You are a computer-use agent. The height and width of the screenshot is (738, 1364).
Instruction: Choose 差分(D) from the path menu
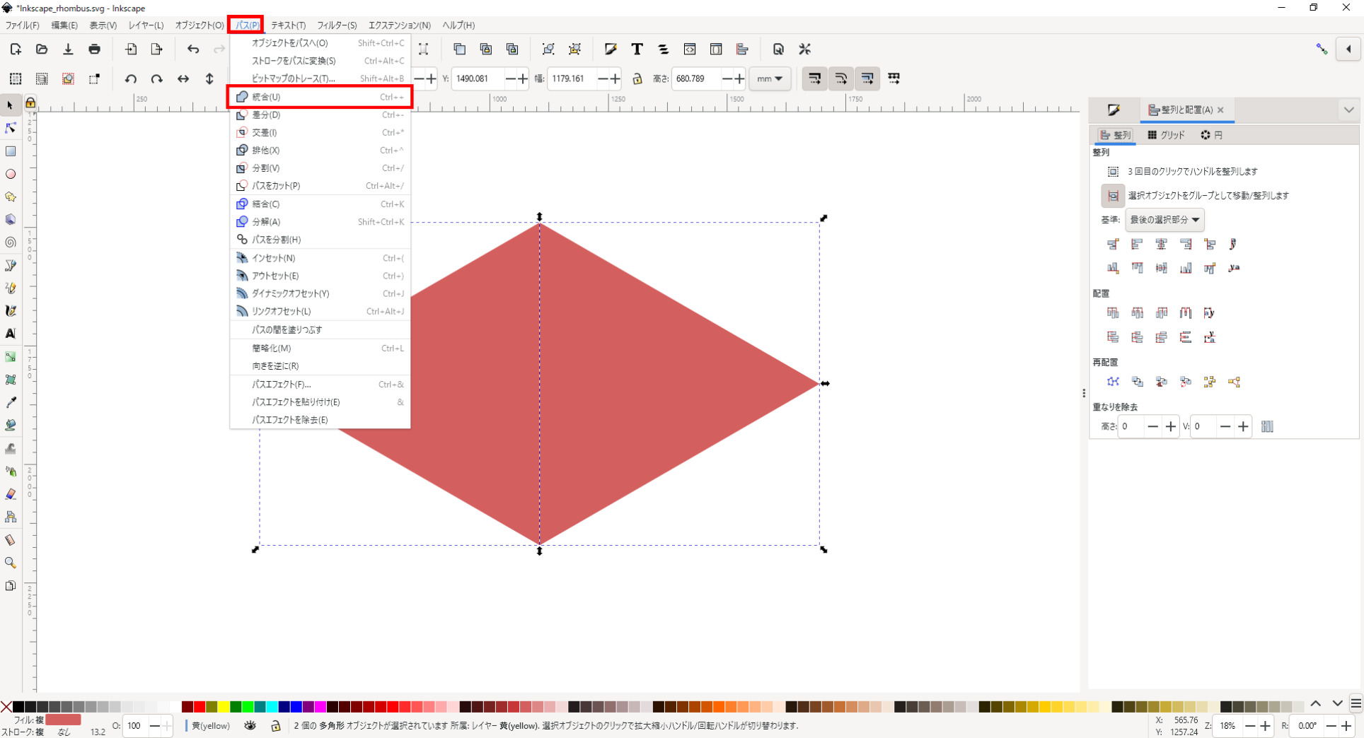266,115
